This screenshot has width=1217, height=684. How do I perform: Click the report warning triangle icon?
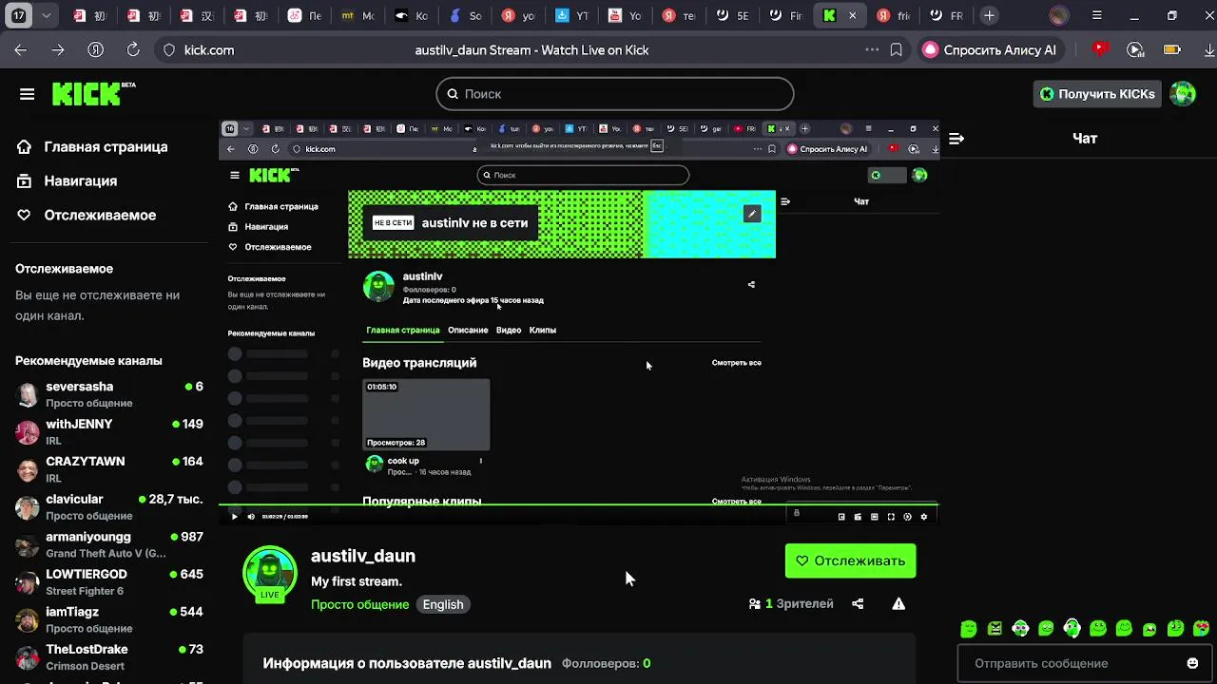click(x=898, y=604)
